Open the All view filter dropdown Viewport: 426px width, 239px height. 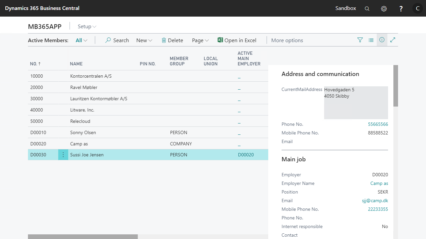pyautogui.click(x=82, y=40)
